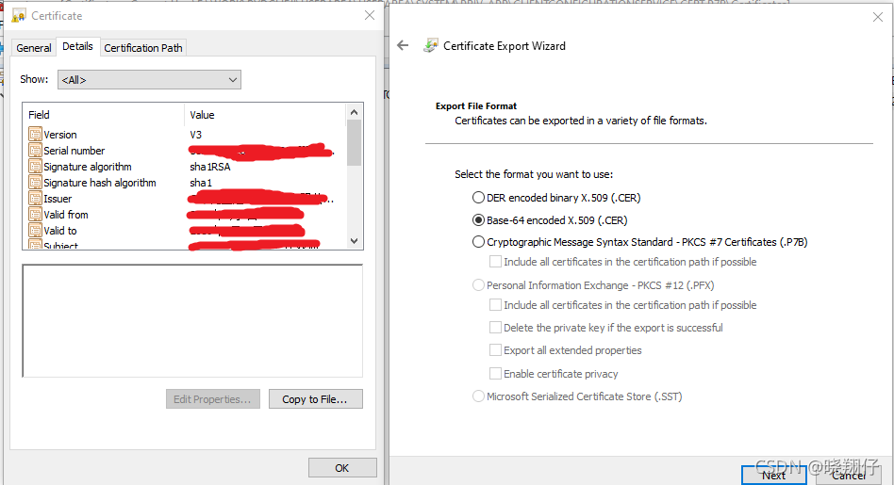Click the Valid from field icon
894x485 pixels.
pyautogui.click(x=35, y=214)
